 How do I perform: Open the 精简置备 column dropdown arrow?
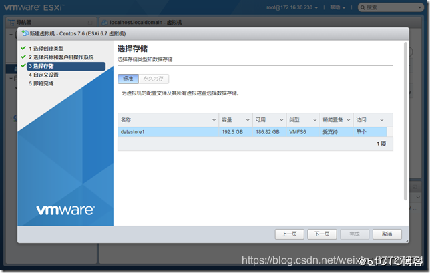point(349,120)
